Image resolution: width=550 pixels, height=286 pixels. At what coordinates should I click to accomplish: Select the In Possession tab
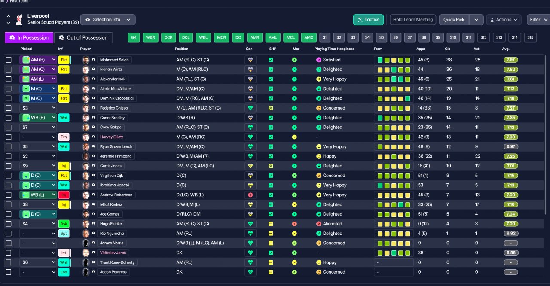pyautogui.click(x=29, y=38)
